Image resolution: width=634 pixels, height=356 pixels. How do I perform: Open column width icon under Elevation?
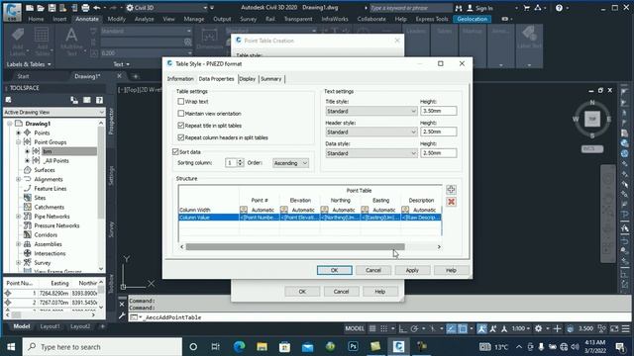pyautogui.click(x=284, y=210)
